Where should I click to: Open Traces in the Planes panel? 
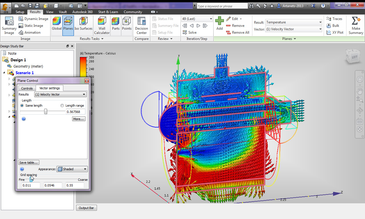point(334,19)
